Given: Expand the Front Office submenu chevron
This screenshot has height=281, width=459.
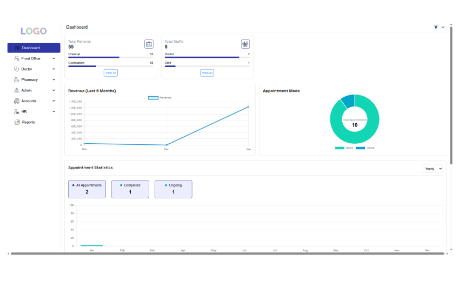Looking at the screenshot, I should tap(54, 58).
